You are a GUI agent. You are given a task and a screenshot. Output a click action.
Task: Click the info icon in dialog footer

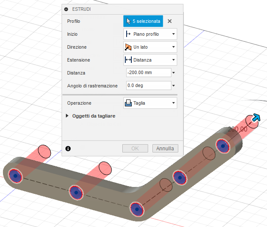click(x=68, y=149)
